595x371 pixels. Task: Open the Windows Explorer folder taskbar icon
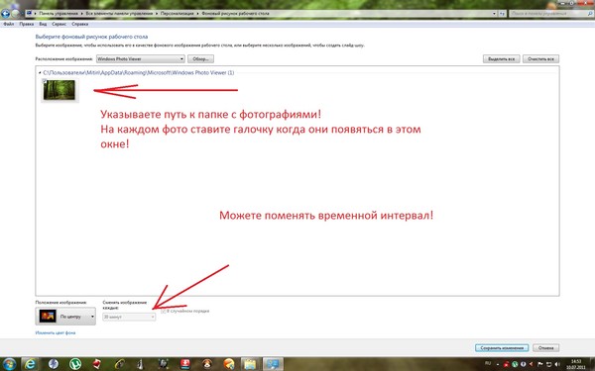pos(250,364)
